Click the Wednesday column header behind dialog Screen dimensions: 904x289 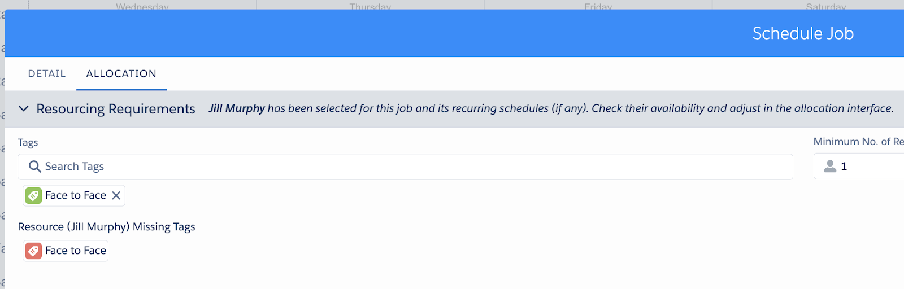click(142, 6)
